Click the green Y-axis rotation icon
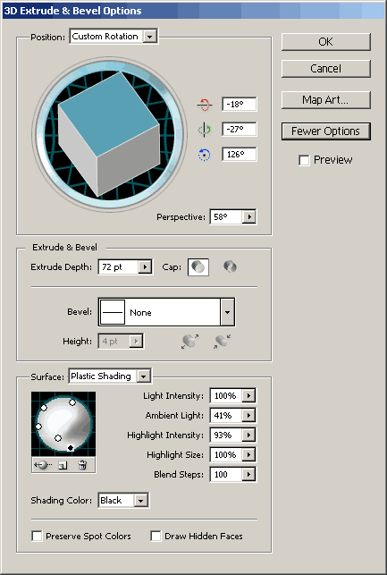The image size is (387, 575). click(x=204, y=130)
